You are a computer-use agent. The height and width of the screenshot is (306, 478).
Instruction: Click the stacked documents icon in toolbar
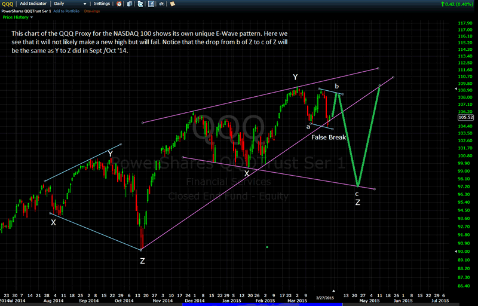click(x=130, y=4)
